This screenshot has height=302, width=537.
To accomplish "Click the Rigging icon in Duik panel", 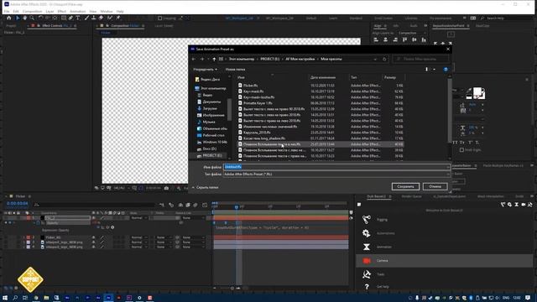I will point(367,220).
